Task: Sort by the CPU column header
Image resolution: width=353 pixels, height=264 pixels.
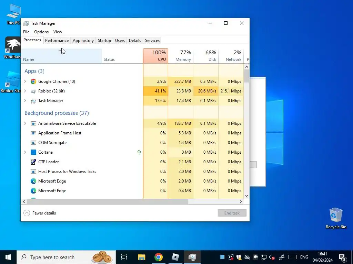Action: coord(155,56)
